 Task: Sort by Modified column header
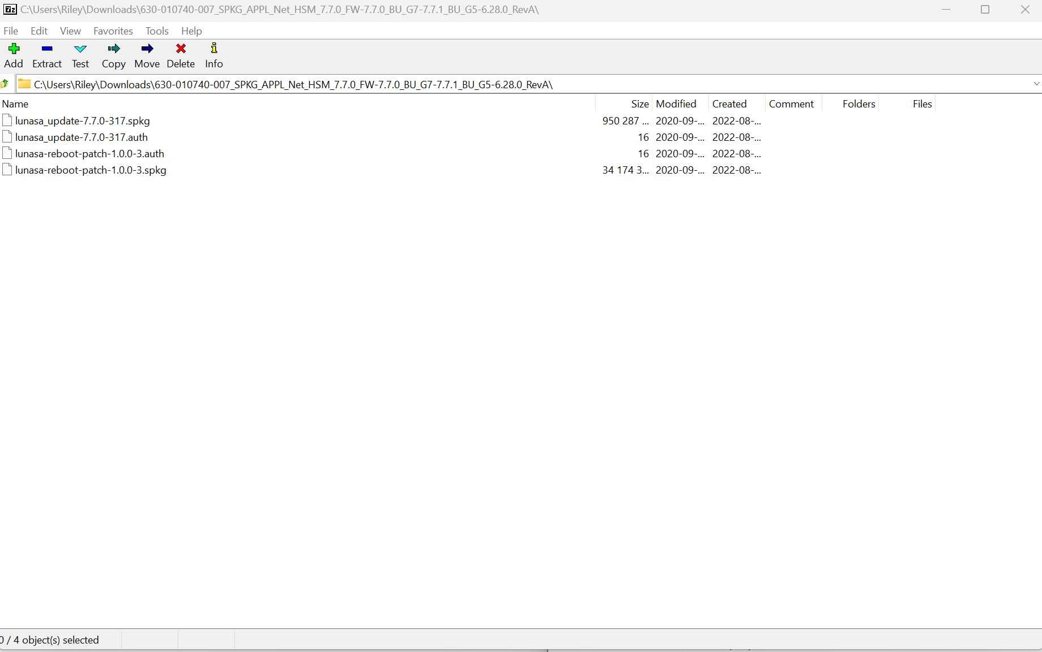pyautogui.click(x=676, y=104)
